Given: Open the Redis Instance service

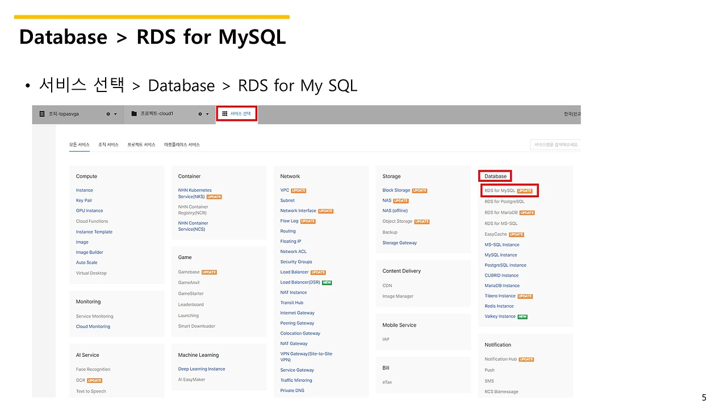Looking at the screenshot, I should click(499, 306).
